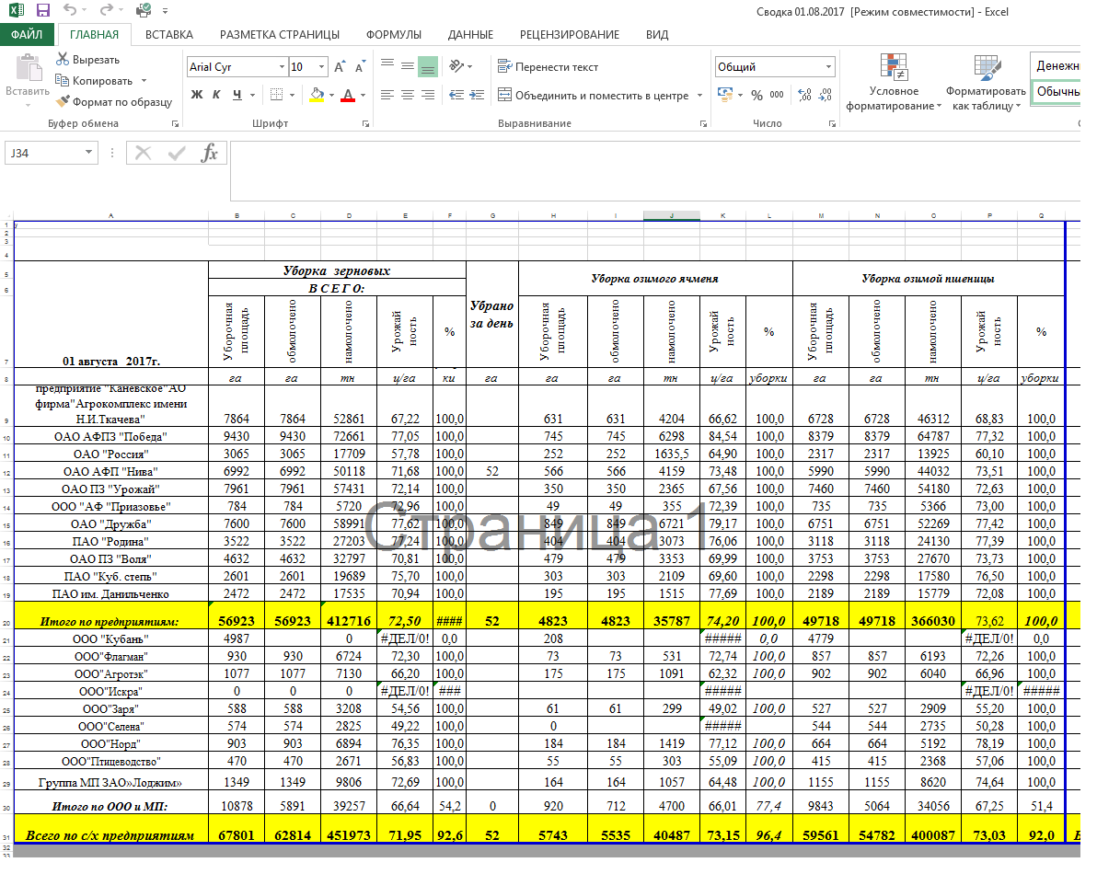Increase font size with large A

point(340,67)
